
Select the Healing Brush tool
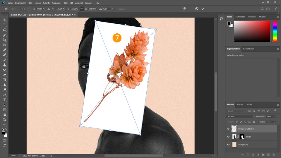click(5, 55)
